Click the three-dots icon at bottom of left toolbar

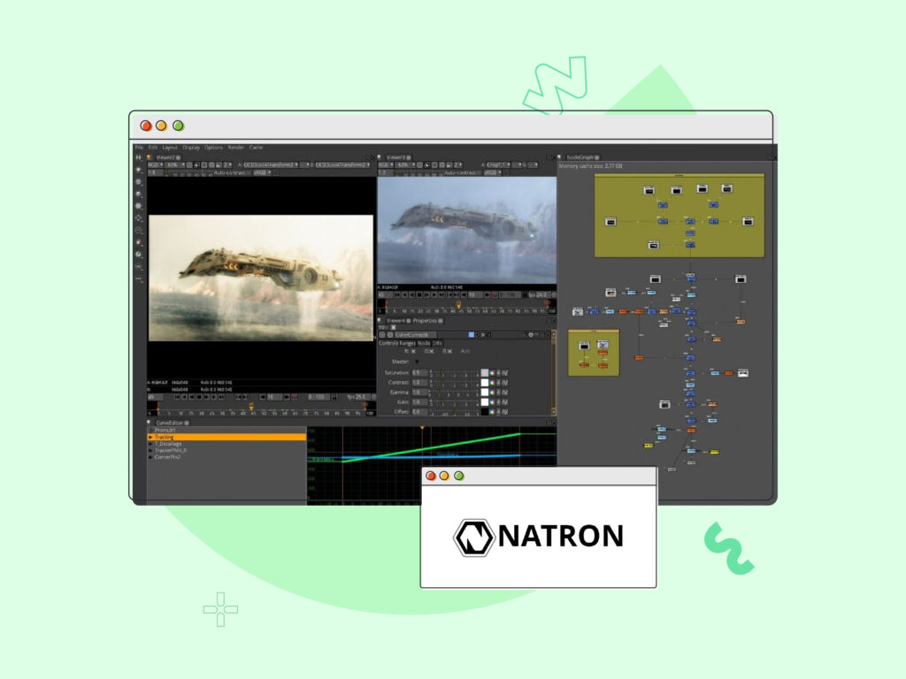(139, 278)
